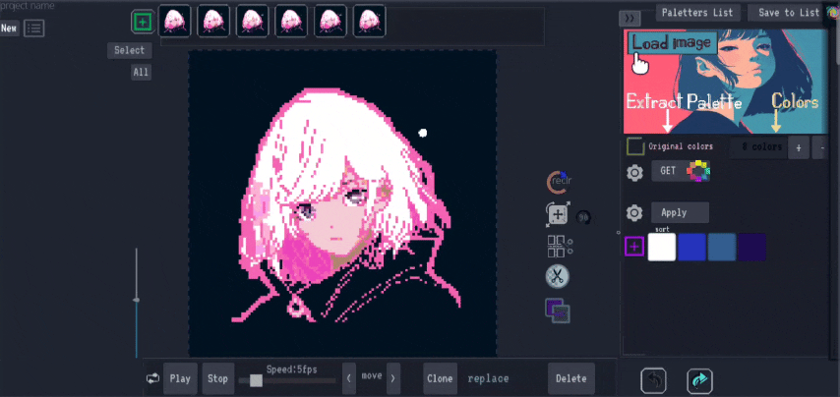Click the overlapping purple layers icon
The width and height of the screenshot is (840, 397).
557,311
